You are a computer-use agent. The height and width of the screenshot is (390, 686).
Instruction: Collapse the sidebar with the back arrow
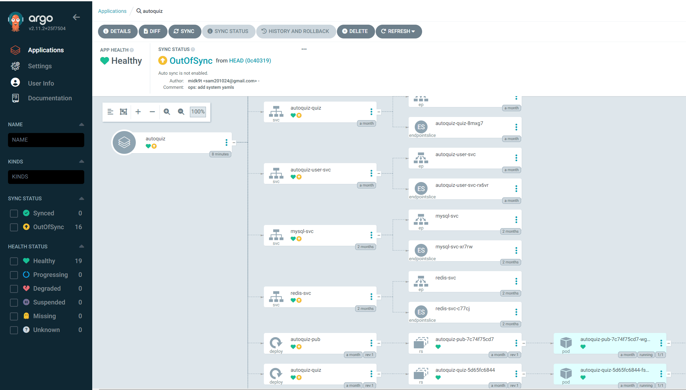[76, 17]
